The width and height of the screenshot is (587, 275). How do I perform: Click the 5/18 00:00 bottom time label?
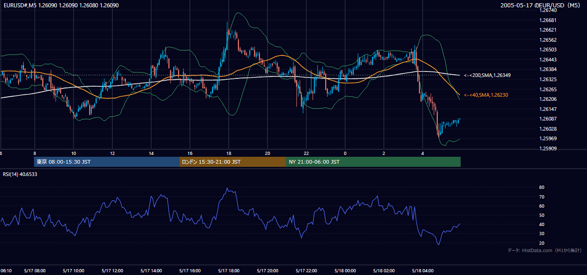tap(345, 271)
